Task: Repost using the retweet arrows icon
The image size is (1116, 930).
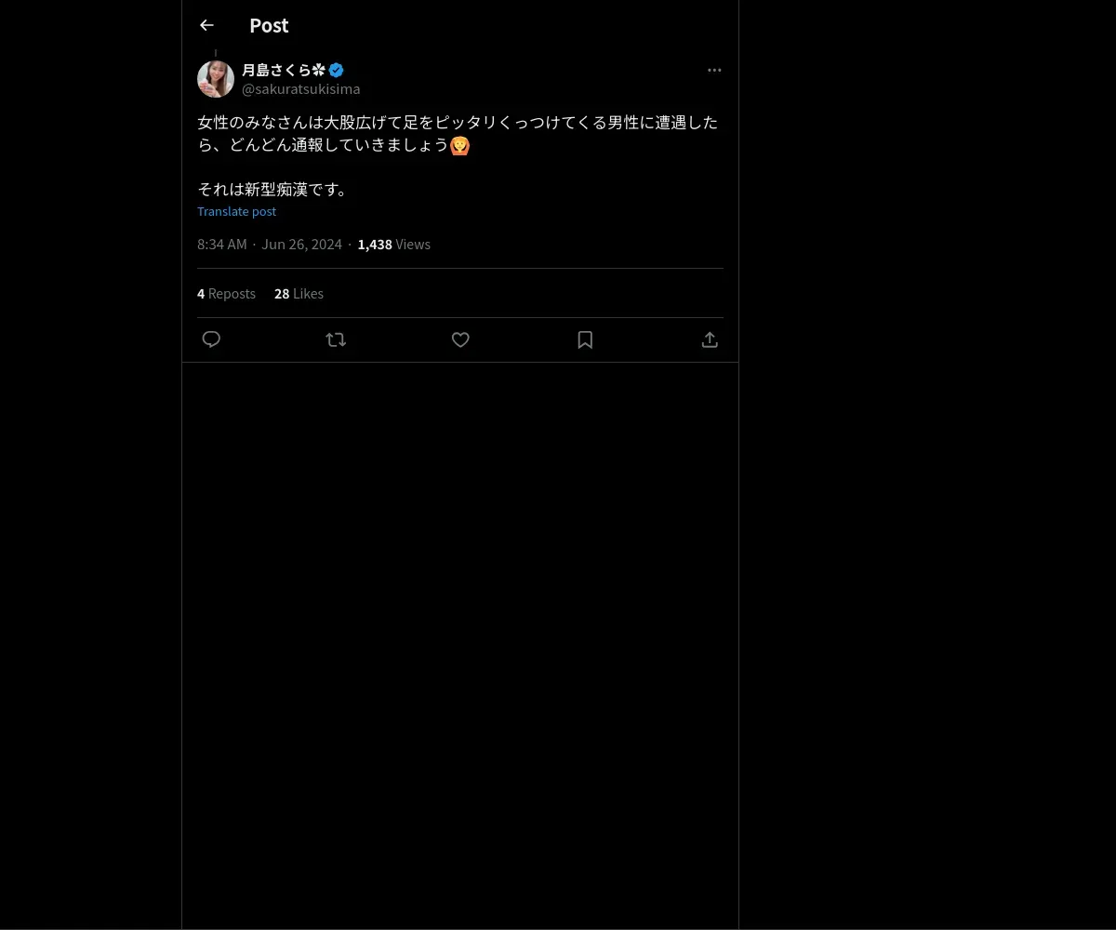Action: [336, 339]
